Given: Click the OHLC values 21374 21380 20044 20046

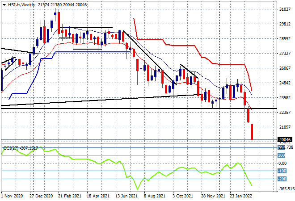Looking at the screenshot, I should [x=62, y=5].
